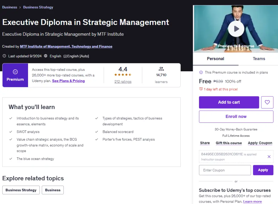
Task: Click the 4.4 rating score
Action: click(123, 69)
